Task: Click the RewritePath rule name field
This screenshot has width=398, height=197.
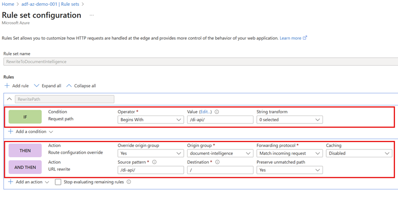Action: coord(64,99)
